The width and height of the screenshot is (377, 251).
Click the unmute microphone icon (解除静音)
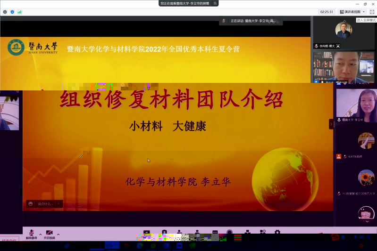32,233
